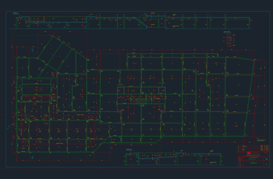Image resolution: width=273 pixels, height=179 pixels.
Task: Click the yellow notes text above the title block
Action: coord(262,140)
